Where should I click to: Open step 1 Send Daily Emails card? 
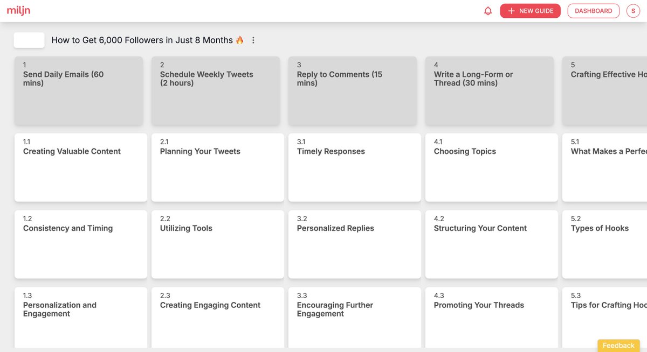click(79, 91)
